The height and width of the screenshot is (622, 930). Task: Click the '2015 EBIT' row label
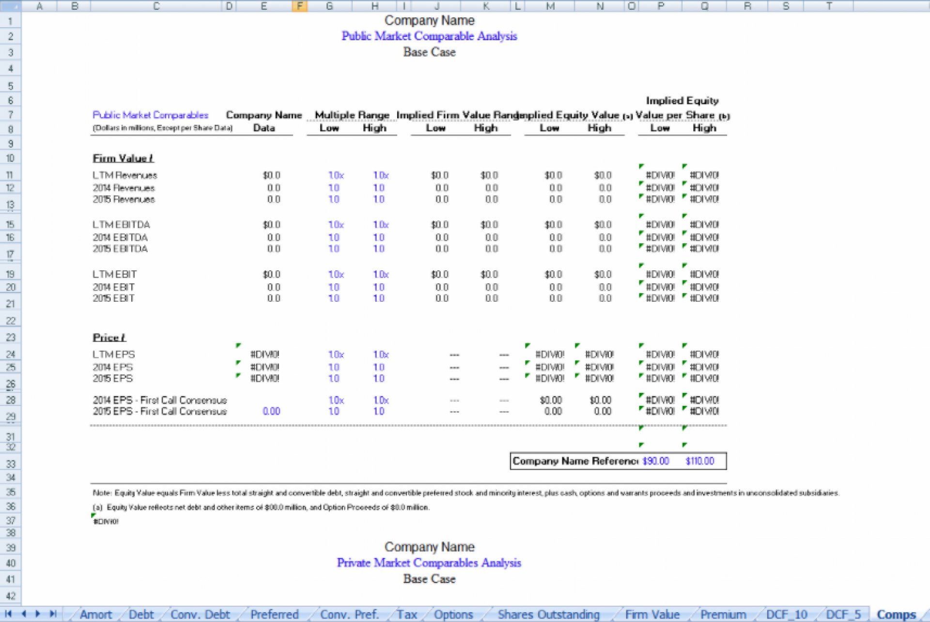(x=113, y=298)
